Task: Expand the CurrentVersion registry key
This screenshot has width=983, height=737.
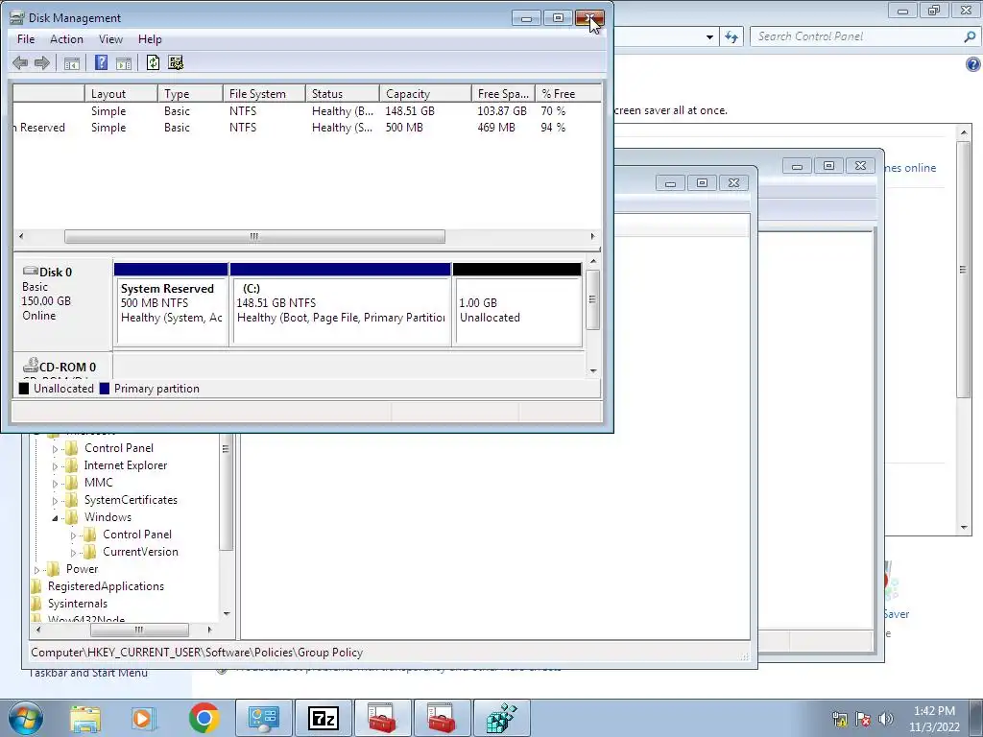Action: coord(73,553)
